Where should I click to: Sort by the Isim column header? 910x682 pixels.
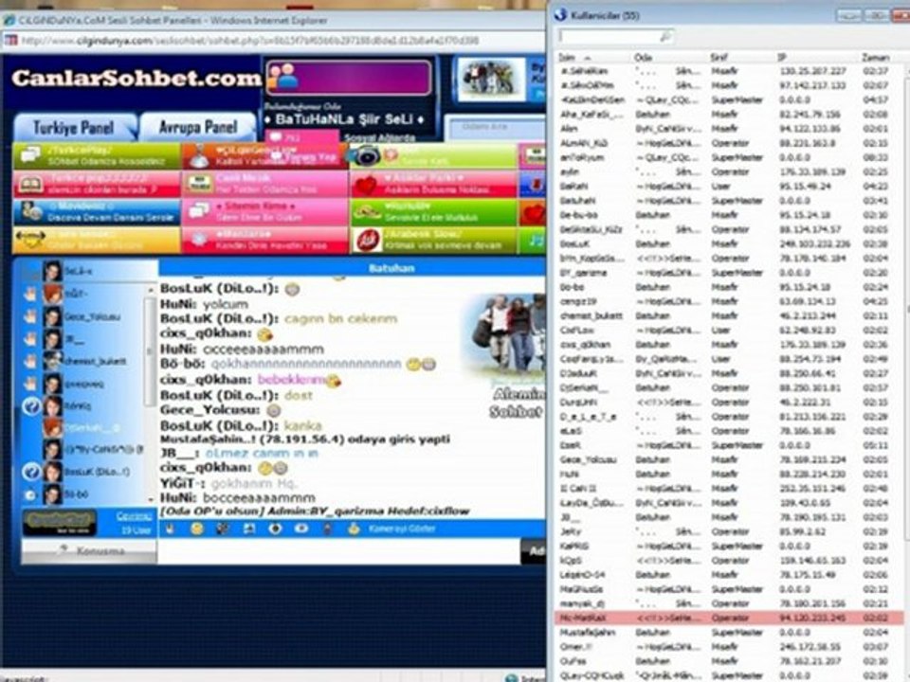[x=593, y=58]
